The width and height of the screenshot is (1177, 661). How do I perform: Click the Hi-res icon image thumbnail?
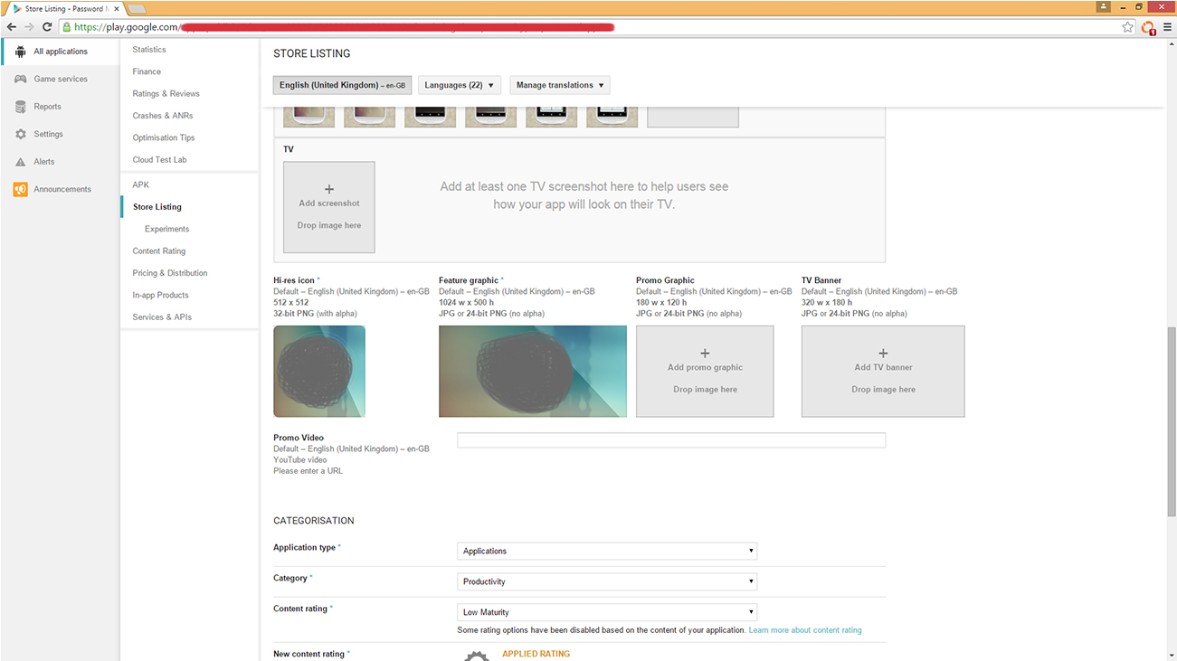[x=319, y=371]
